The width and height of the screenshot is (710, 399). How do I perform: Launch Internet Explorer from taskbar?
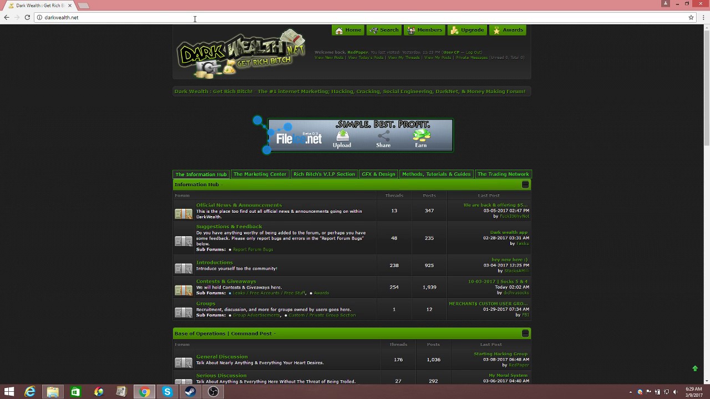[x=30, y=392]
